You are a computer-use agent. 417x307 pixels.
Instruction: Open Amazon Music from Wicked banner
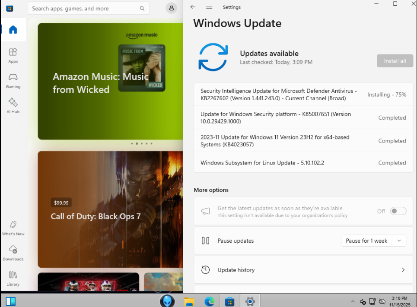pos(110,81)
